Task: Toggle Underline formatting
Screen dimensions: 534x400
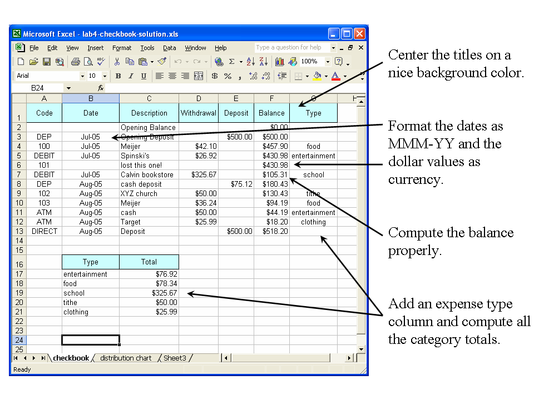Action: (x=144, y=76)
